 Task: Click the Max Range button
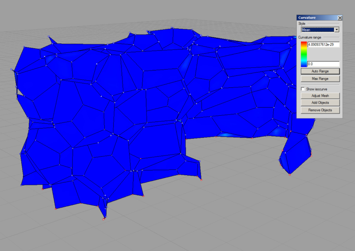pyautogui.click(x=320, y=78)
